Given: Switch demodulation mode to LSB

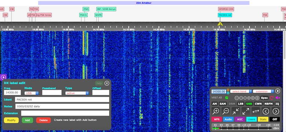Looking at the screenshot, I should tap(241, 104).
